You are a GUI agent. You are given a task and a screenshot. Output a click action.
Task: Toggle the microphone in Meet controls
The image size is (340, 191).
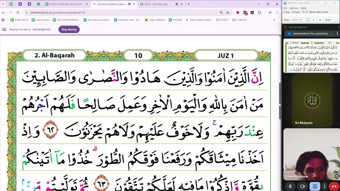pyautogui.click(x=290, y=186)
